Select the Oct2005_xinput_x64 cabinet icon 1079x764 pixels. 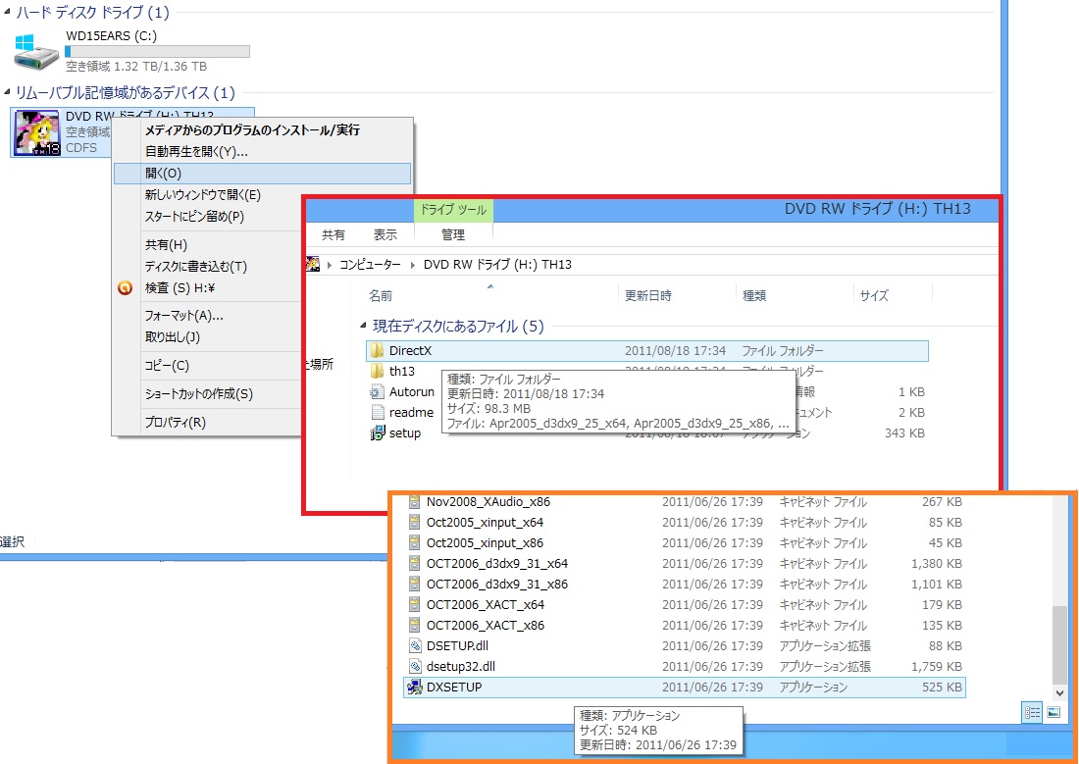414,523
